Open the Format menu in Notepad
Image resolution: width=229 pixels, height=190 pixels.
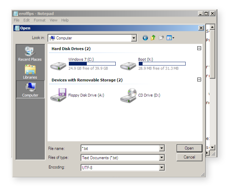(x=40, y=20)
